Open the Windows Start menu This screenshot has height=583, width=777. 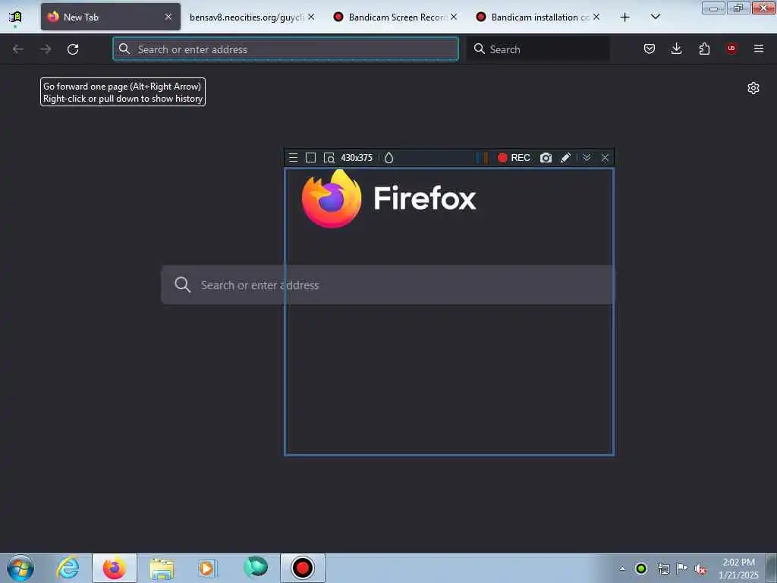[20, 568]
